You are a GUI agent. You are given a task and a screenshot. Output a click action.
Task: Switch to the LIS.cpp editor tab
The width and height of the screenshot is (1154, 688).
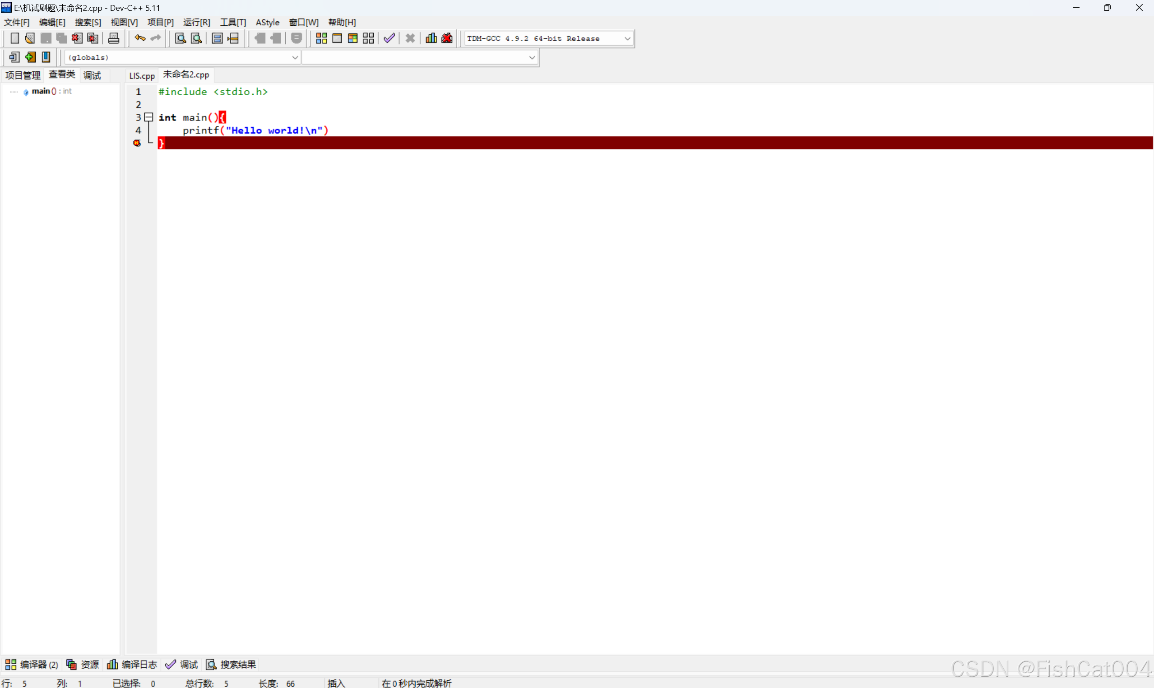[x=142, y=75]
